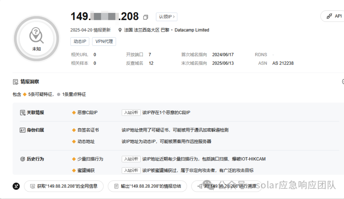Click the 认领IP button

pos(166,17)
